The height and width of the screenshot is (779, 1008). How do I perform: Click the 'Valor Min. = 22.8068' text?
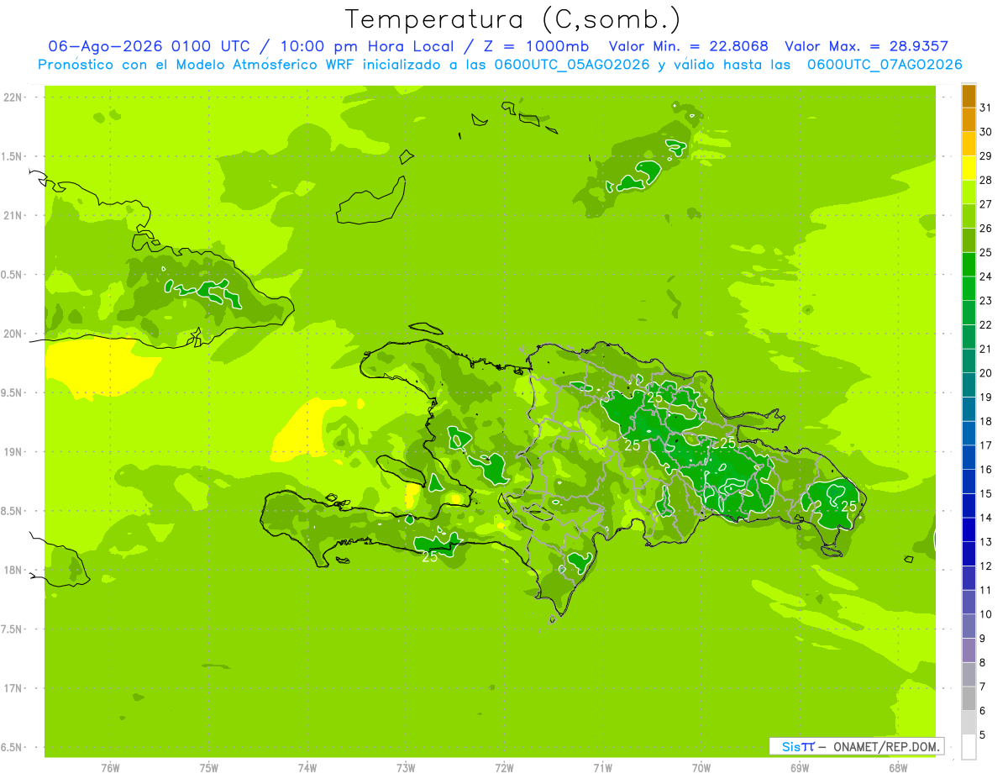[688, 46]
